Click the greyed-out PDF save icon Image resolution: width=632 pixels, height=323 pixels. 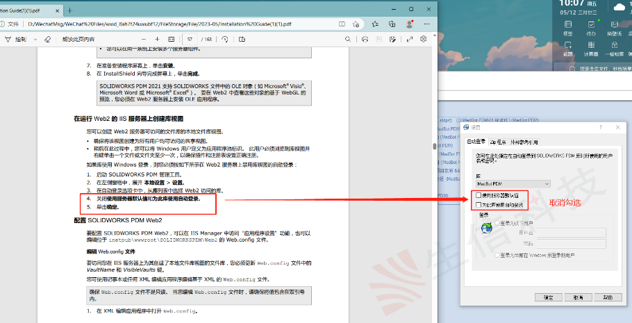click(x=379, y=39)
